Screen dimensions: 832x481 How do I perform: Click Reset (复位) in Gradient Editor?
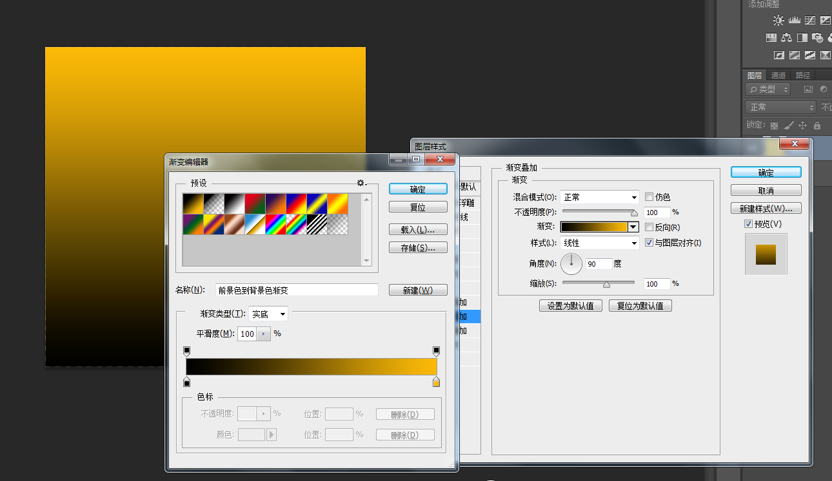pos(418,207)
